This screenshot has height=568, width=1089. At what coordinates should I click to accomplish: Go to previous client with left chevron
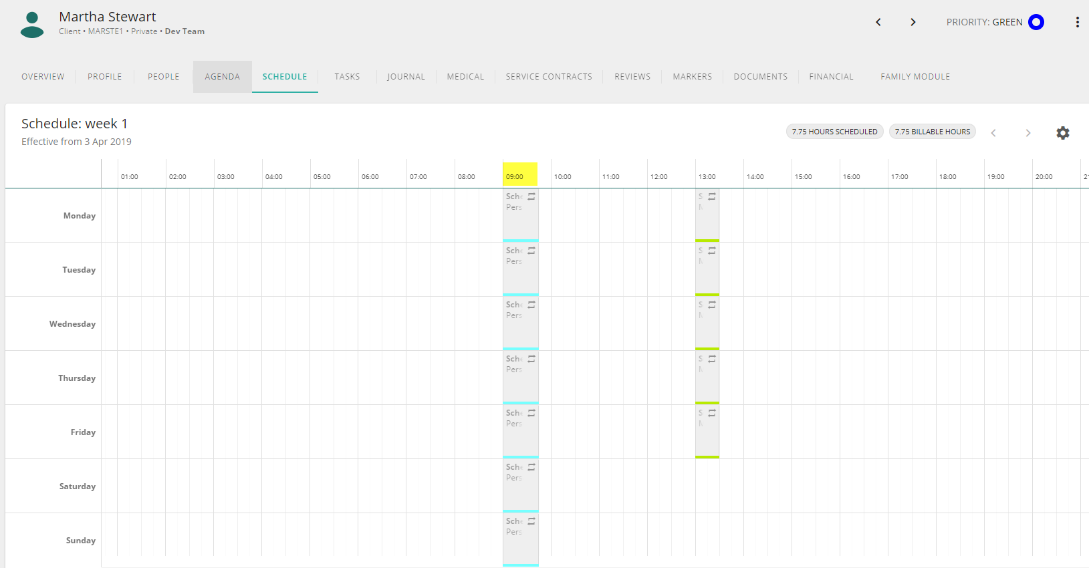878,22
